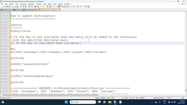Run macro multiple times icon
The image size is (187, 105).
click(86, 6)
